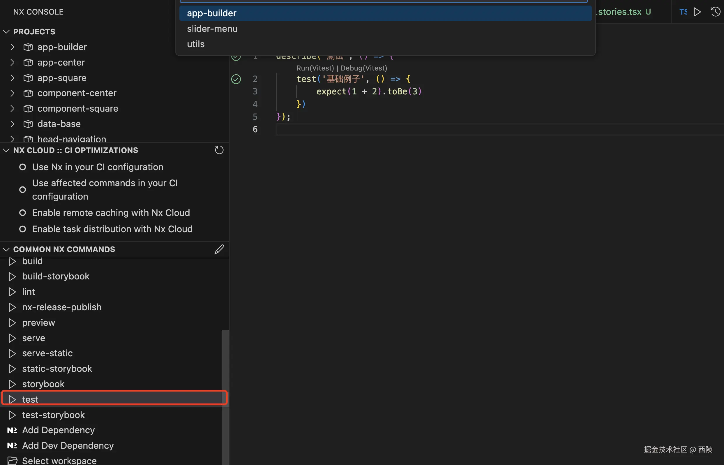Viewport: 724px width, 465px height.
Task: Toggle the Enable task distribution with Nx Cloud circle
Action: 23,229
